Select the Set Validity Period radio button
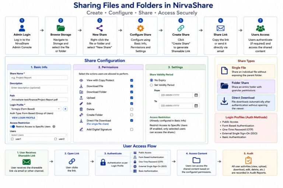The width and height of the screenshot is (283, 188). (151, 85)
